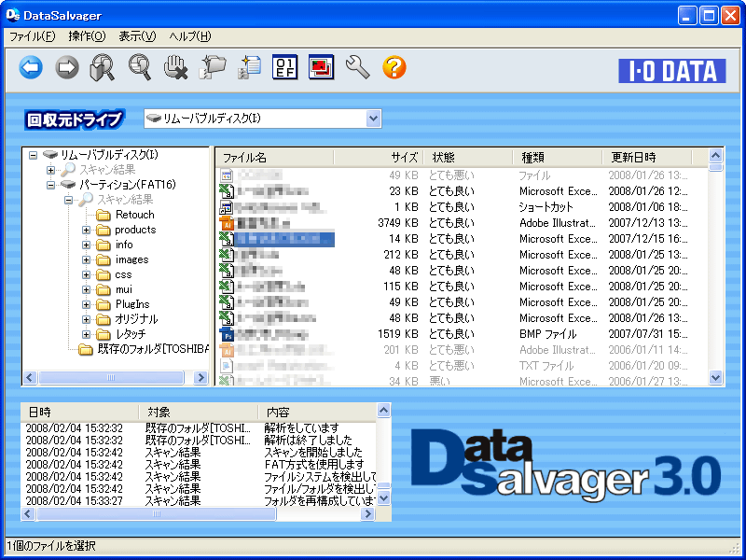Image resolution: width=746 pixels, height=560 pixels.
Task: Expand the PlugIns folder node
Action: click(86, 305)
